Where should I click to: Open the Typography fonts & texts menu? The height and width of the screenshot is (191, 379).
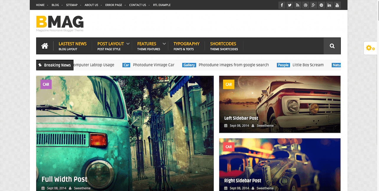point(186,46)
